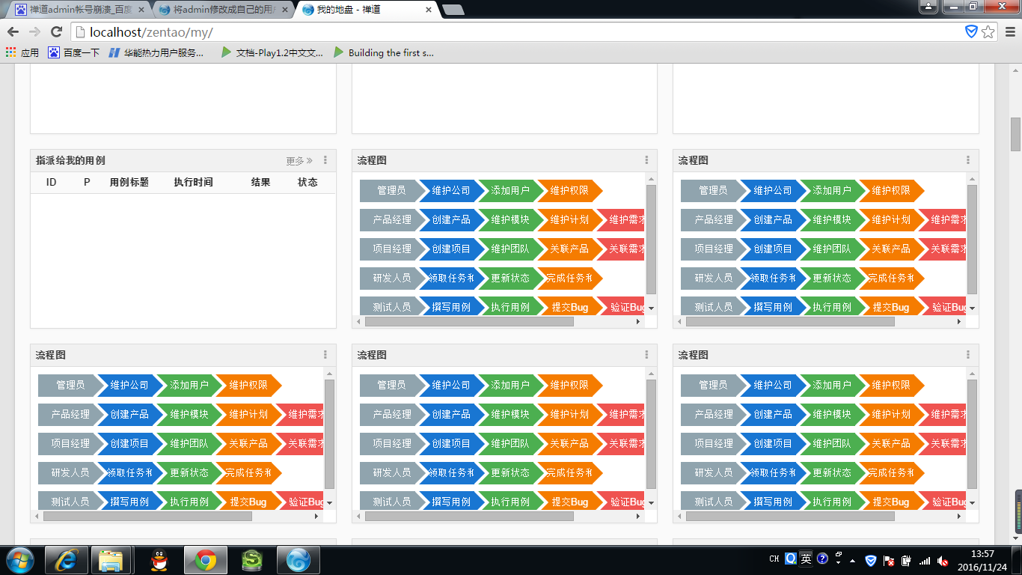1022x575 pixels.
Task: Click 更多 in the 指派给我的用例 panel
Action: [x=299, y=161]
